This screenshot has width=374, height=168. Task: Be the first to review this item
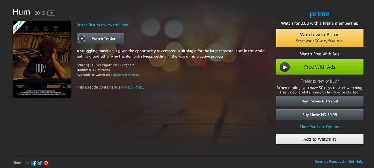102,25
